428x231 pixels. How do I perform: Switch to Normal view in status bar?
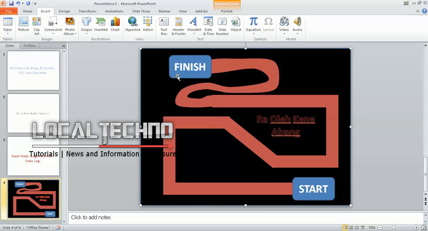coord(345,227)
